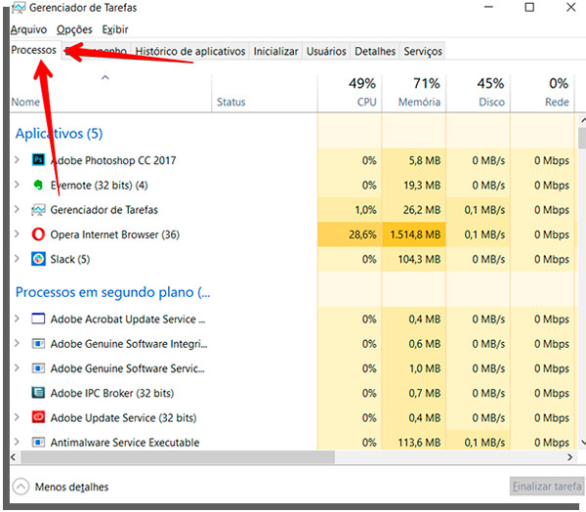Image resolution: width=586 pixels, height=512 pixels.
Task: Switch to the Serviços tab
Action: 423,51
